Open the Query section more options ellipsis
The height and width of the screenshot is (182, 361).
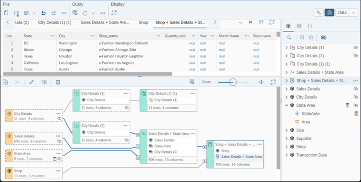click(103, 13)
